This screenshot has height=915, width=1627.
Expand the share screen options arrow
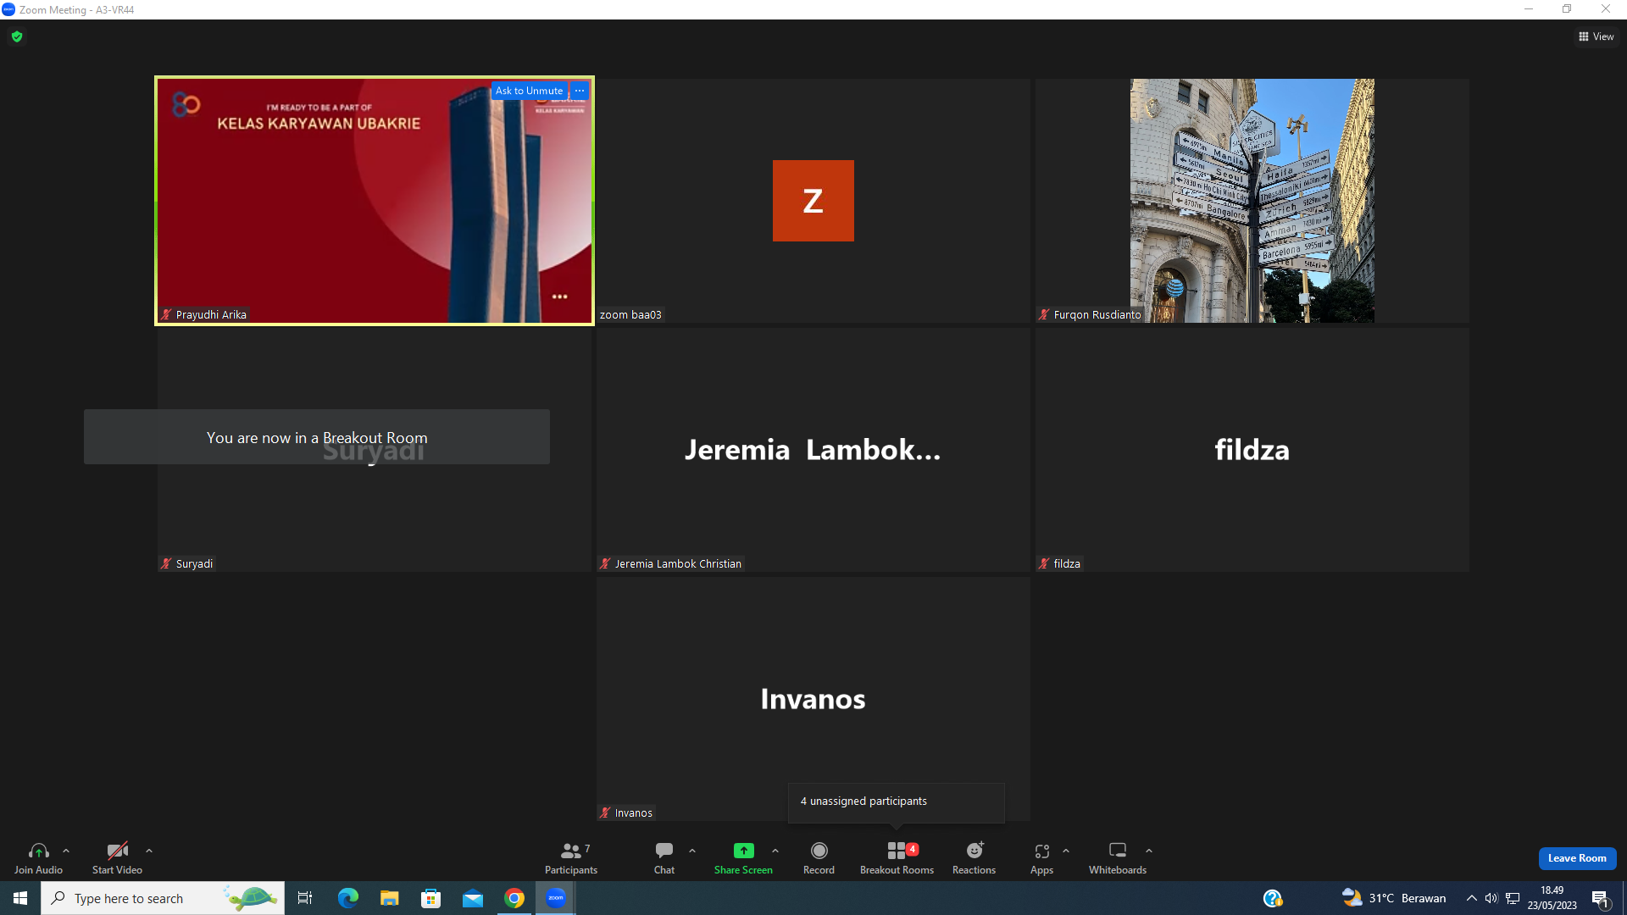tap(775, 851)
